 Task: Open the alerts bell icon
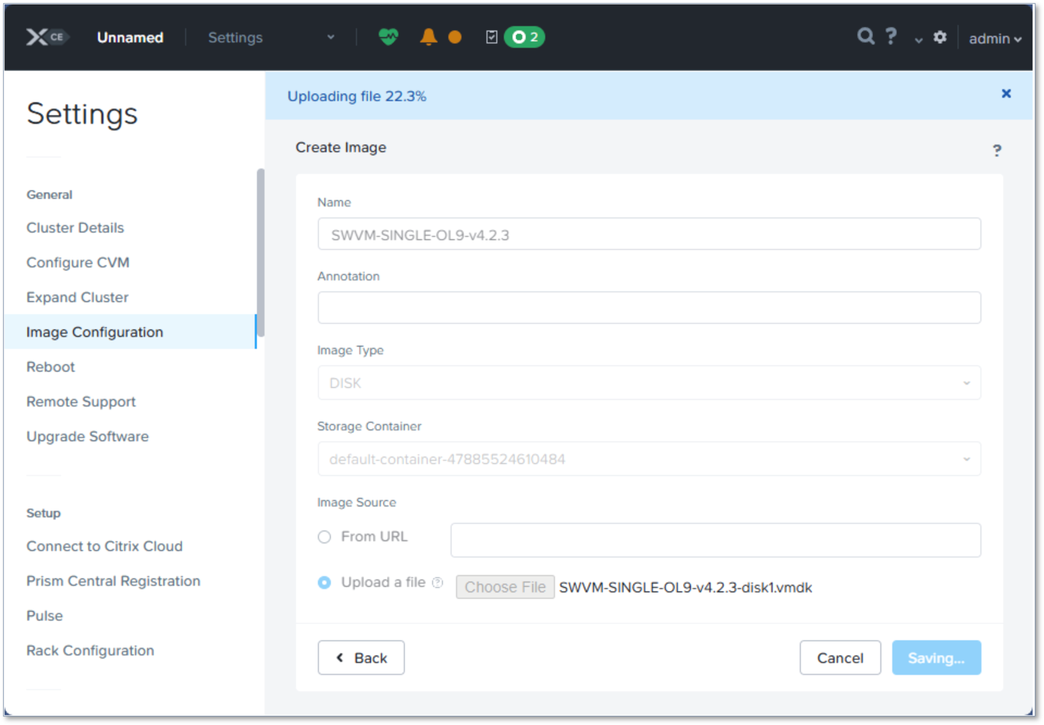(428, 37)
